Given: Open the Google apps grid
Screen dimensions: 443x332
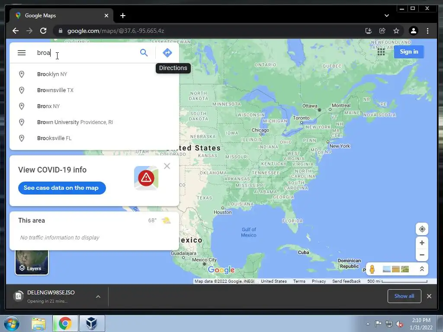Looking at the screenshot, I should pos(381,52).
